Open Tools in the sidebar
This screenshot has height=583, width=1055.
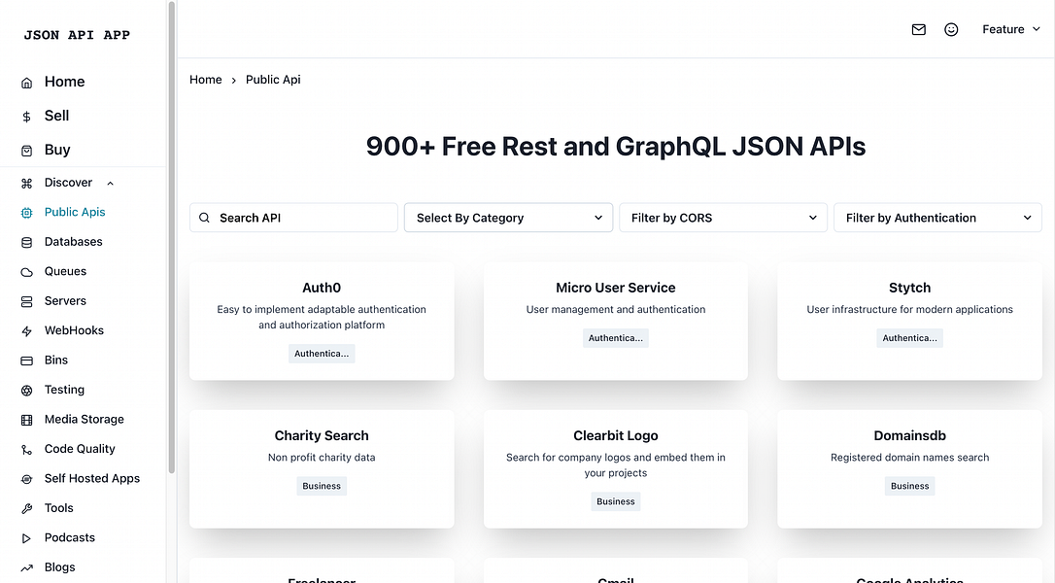[58, 508]
